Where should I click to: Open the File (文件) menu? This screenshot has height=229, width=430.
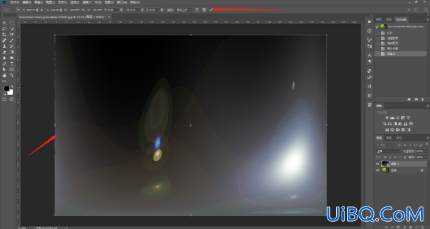tap(15, 2)
